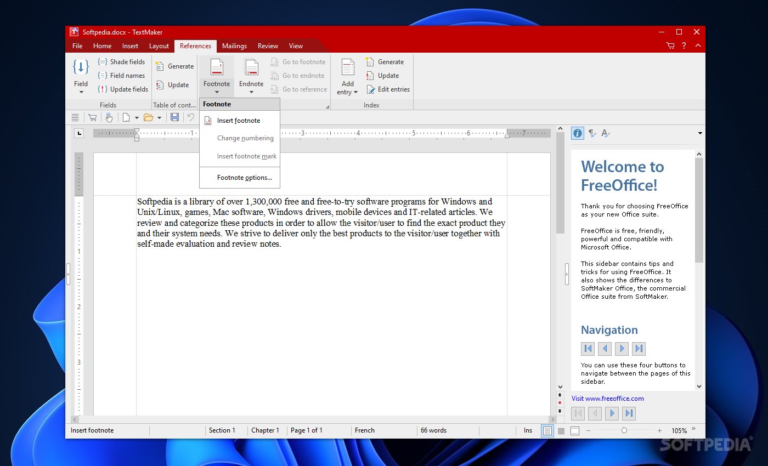Select the sidebar info icon
768x466 pixels.
click(x=578, y=133)
